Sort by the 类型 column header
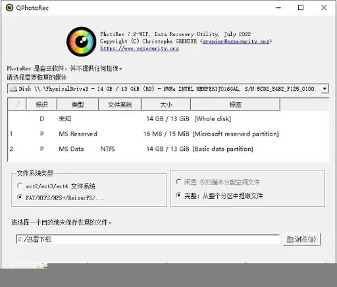Image resolution: width=337 pixels, height=287 pixels. click(x=78, y=105)
